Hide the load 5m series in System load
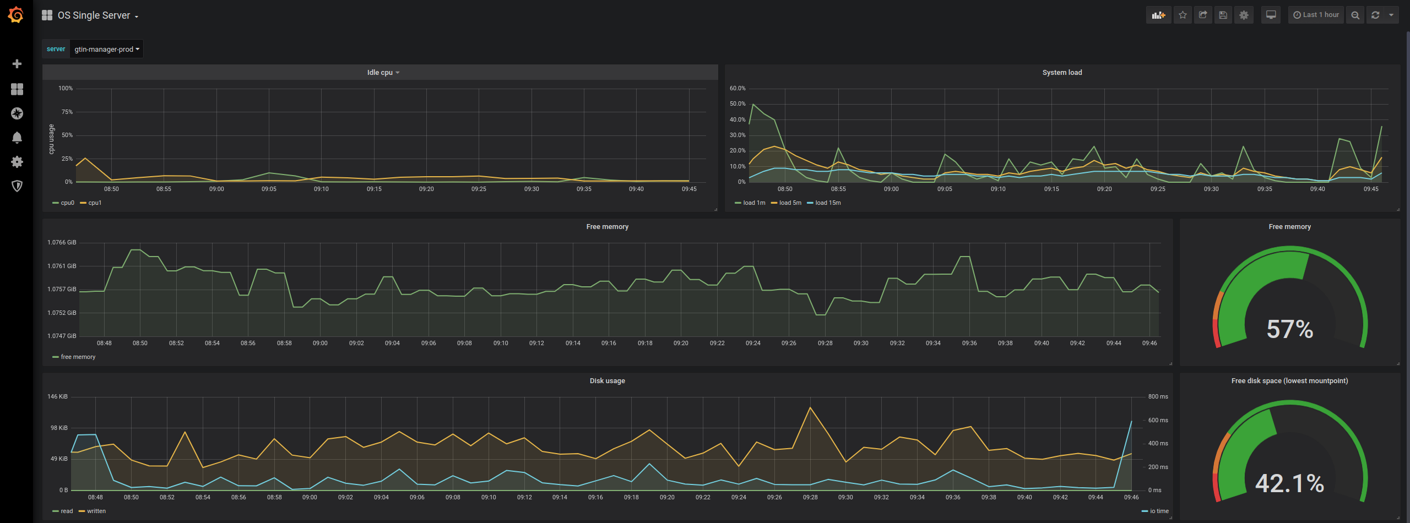The image size is (1410, 523). [x=790, y=203]
